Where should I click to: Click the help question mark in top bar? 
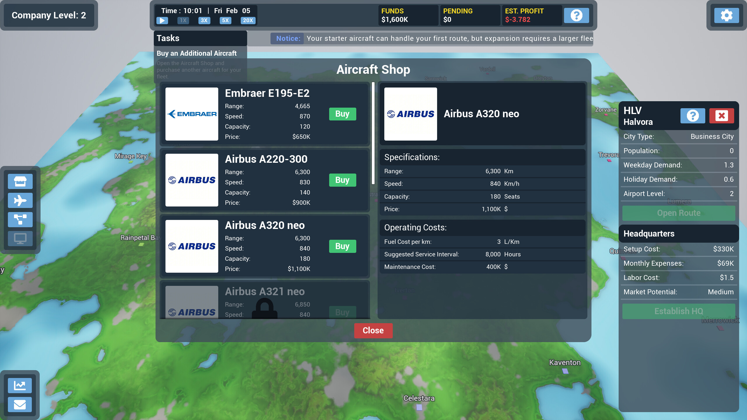[576, 15]
